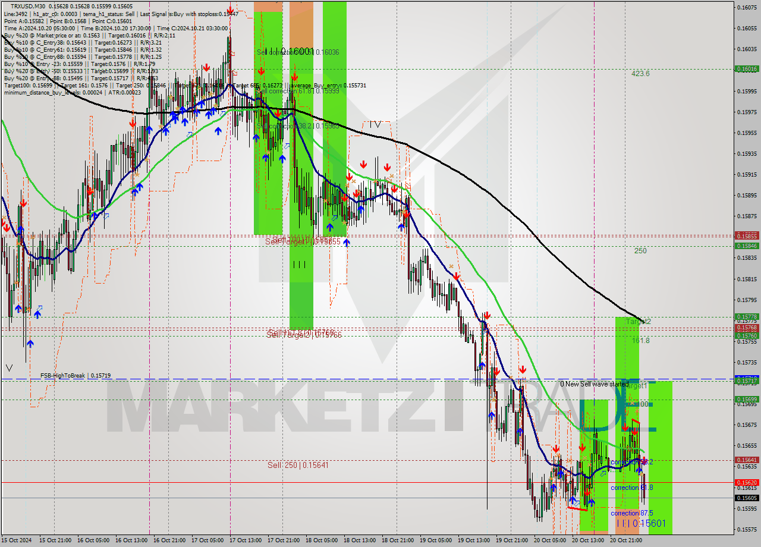Screen dimensions: 761x547
Task: Click the 423.6 Fibonacci level label
Action: (640, 74)
